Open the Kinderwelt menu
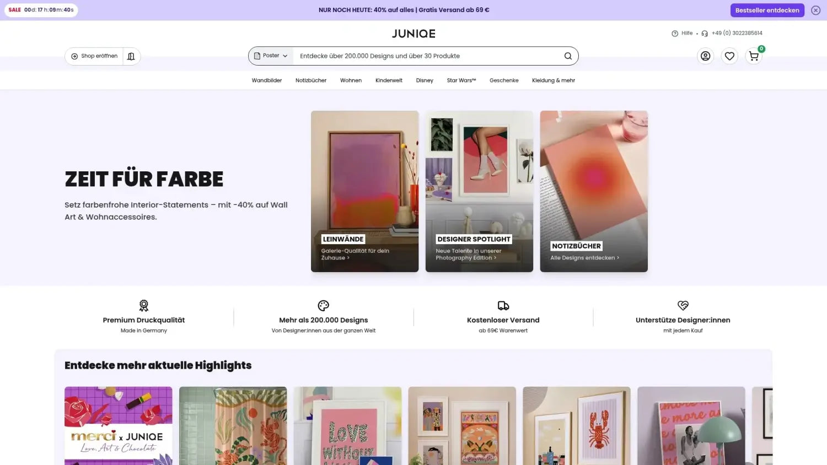Image resolution: width=827 pixels, height=465 pixels. pos(389,80)
